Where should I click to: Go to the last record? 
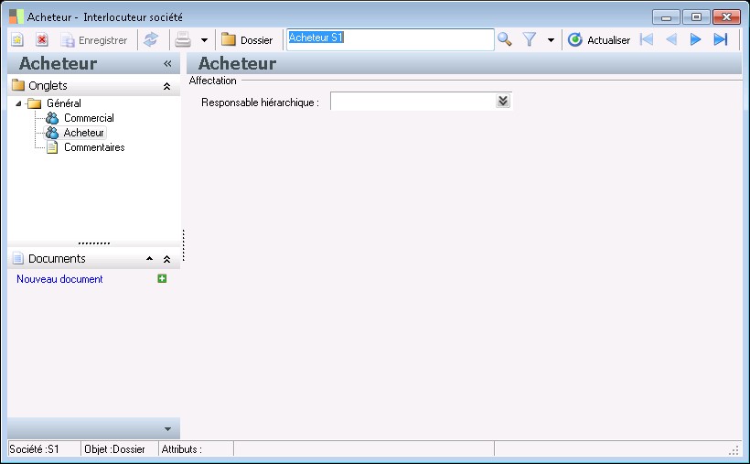(721, 39)
